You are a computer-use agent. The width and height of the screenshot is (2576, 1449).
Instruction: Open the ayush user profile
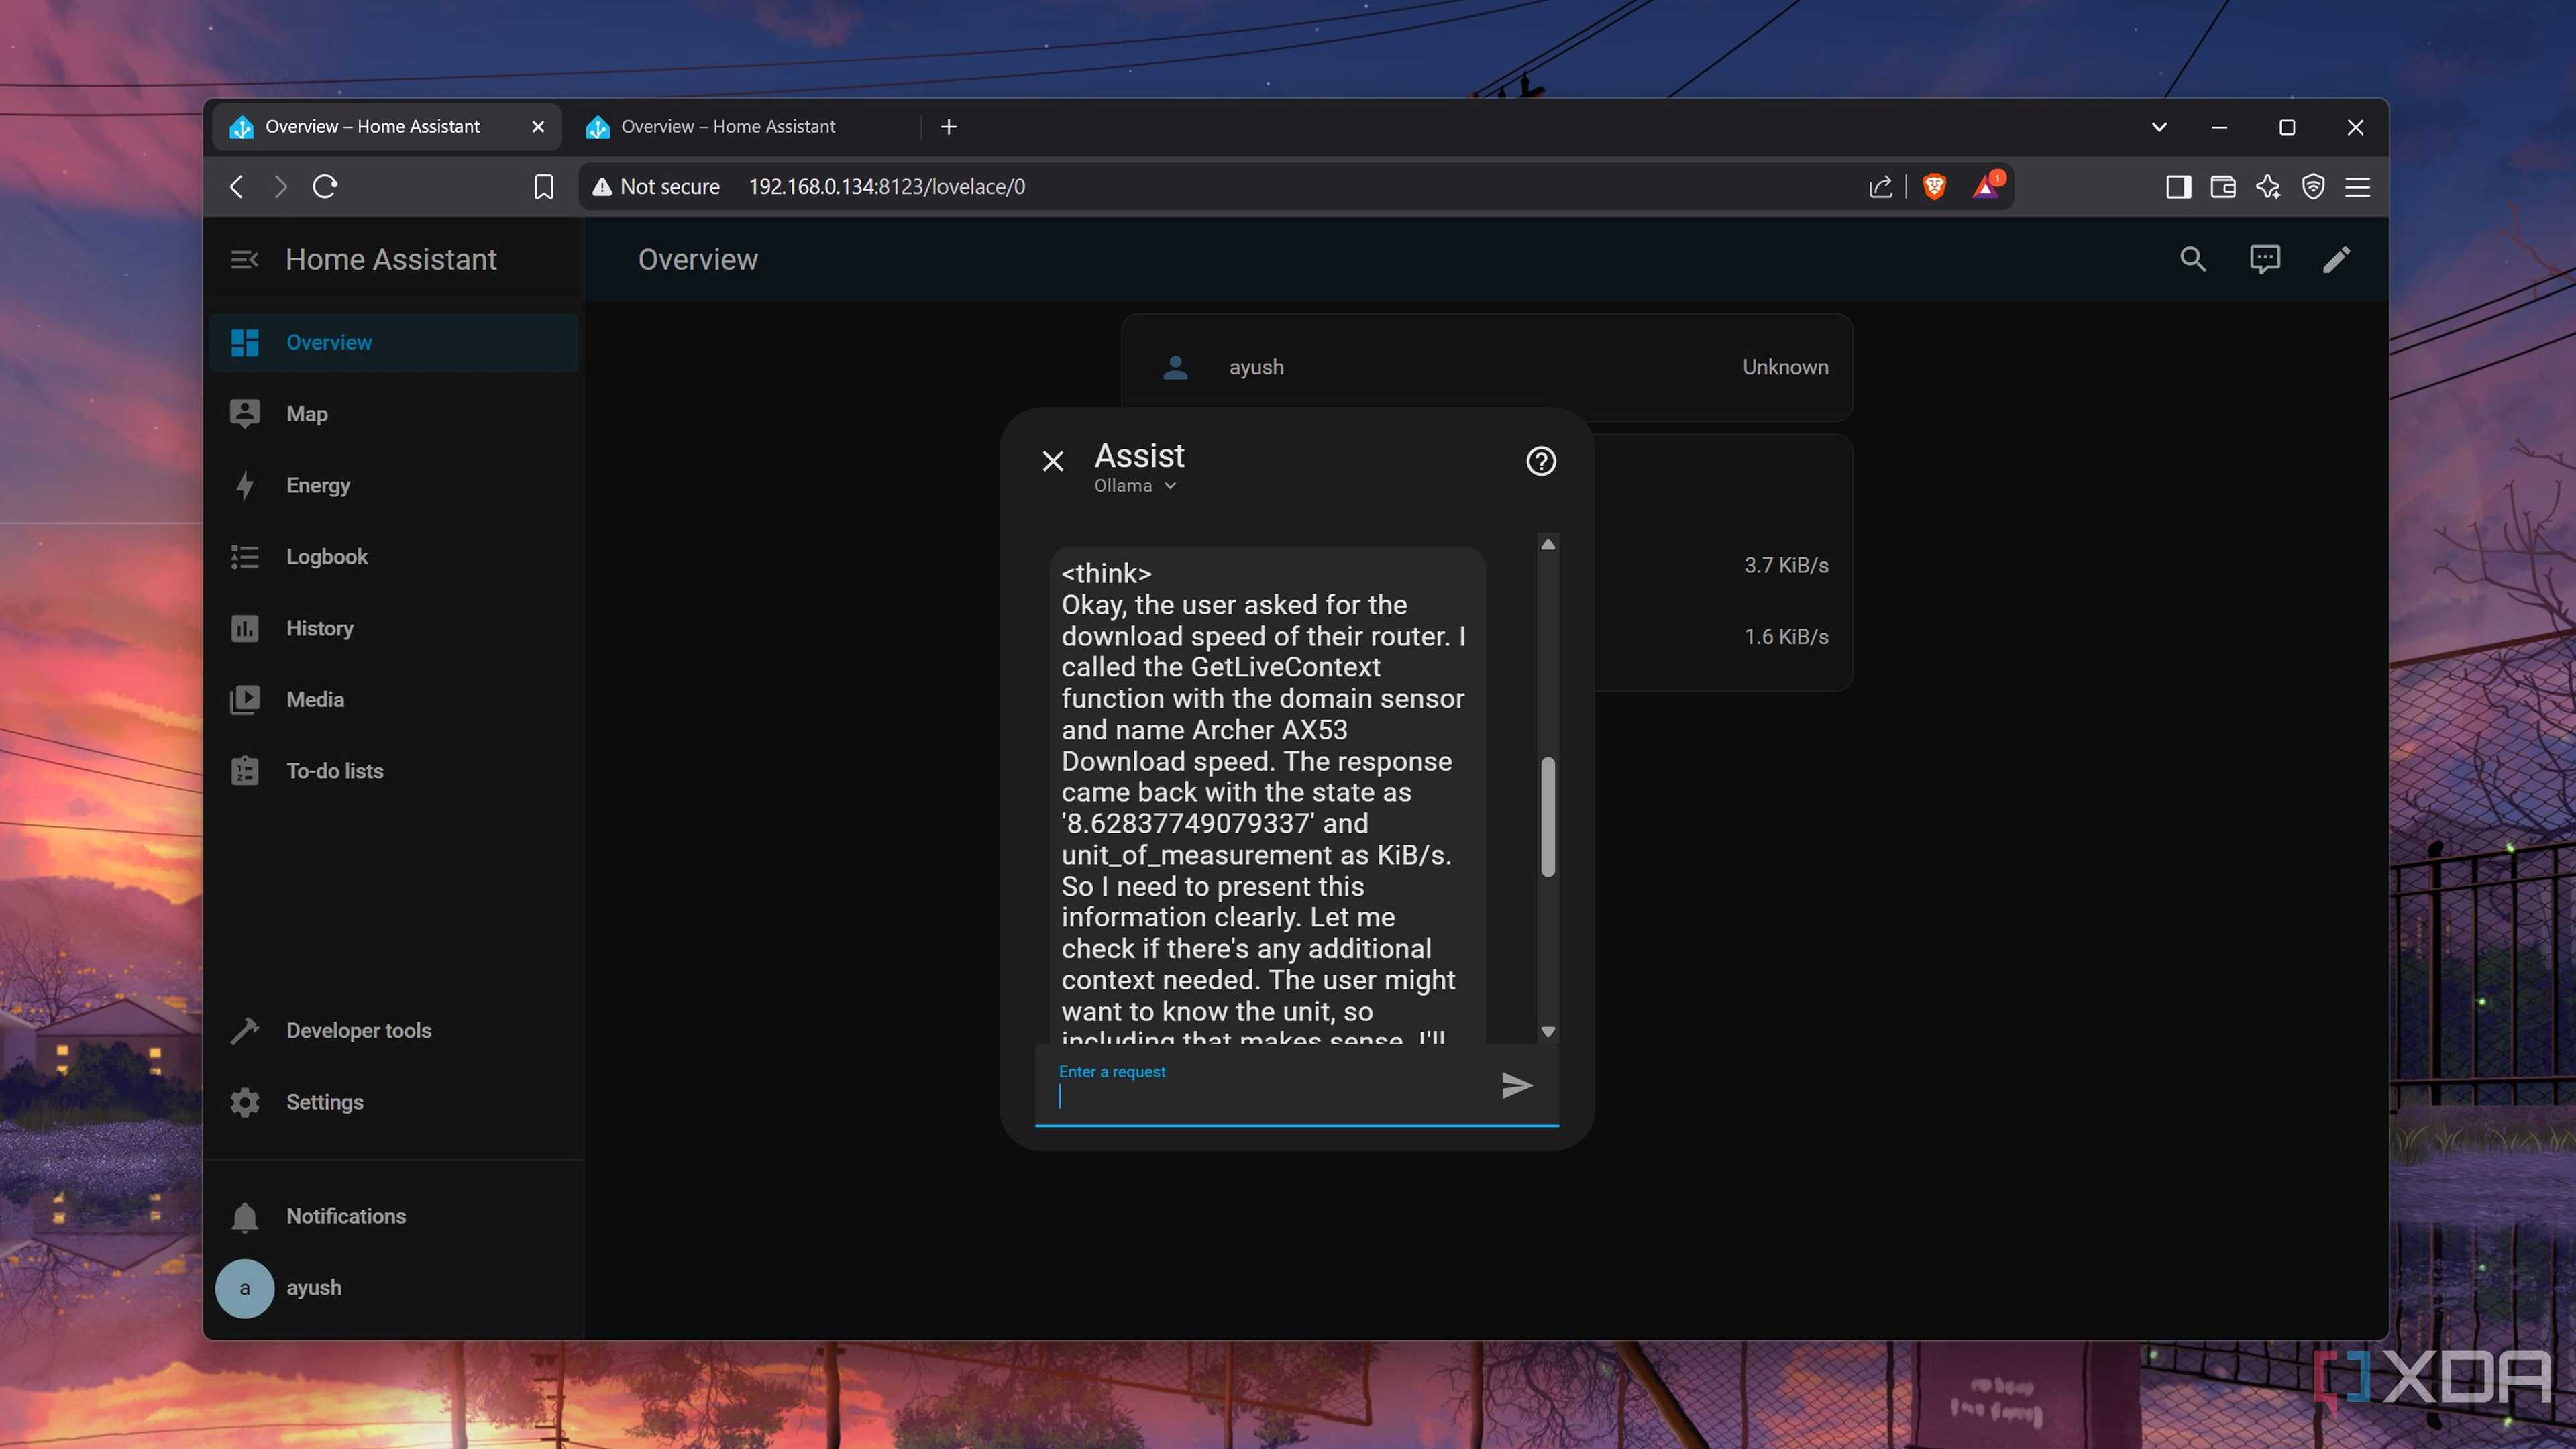[393, 1288]
